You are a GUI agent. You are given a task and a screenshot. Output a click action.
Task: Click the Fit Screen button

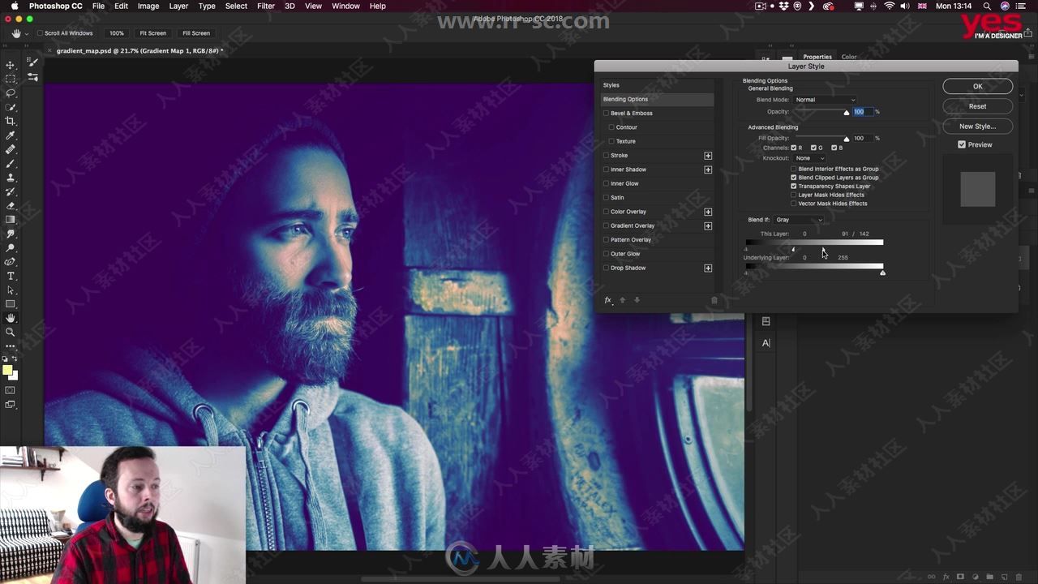coord(152,33)
